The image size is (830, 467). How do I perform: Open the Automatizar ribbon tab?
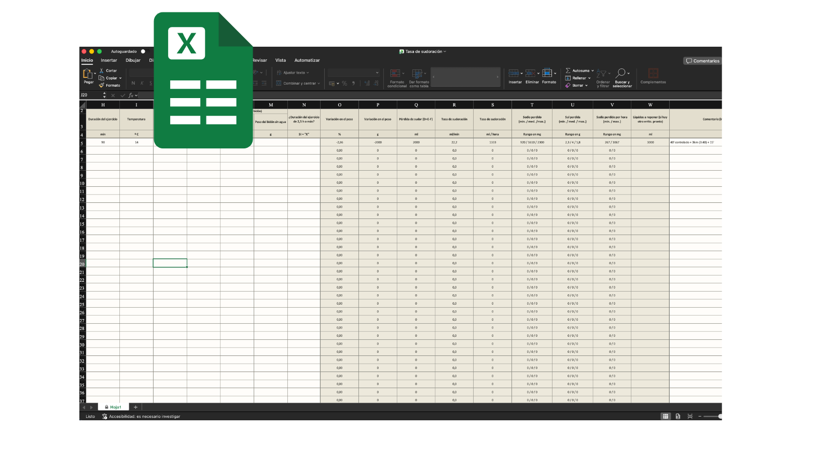point(307,60)
